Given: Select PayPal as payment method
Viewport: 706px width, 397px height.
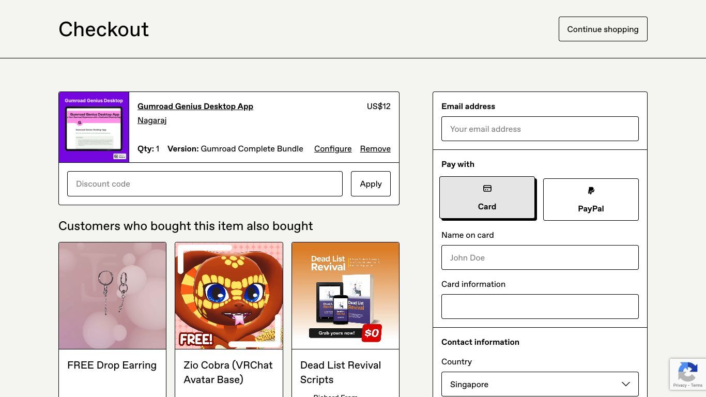Looking at the screenshot, I should click(x=591, y=200).
